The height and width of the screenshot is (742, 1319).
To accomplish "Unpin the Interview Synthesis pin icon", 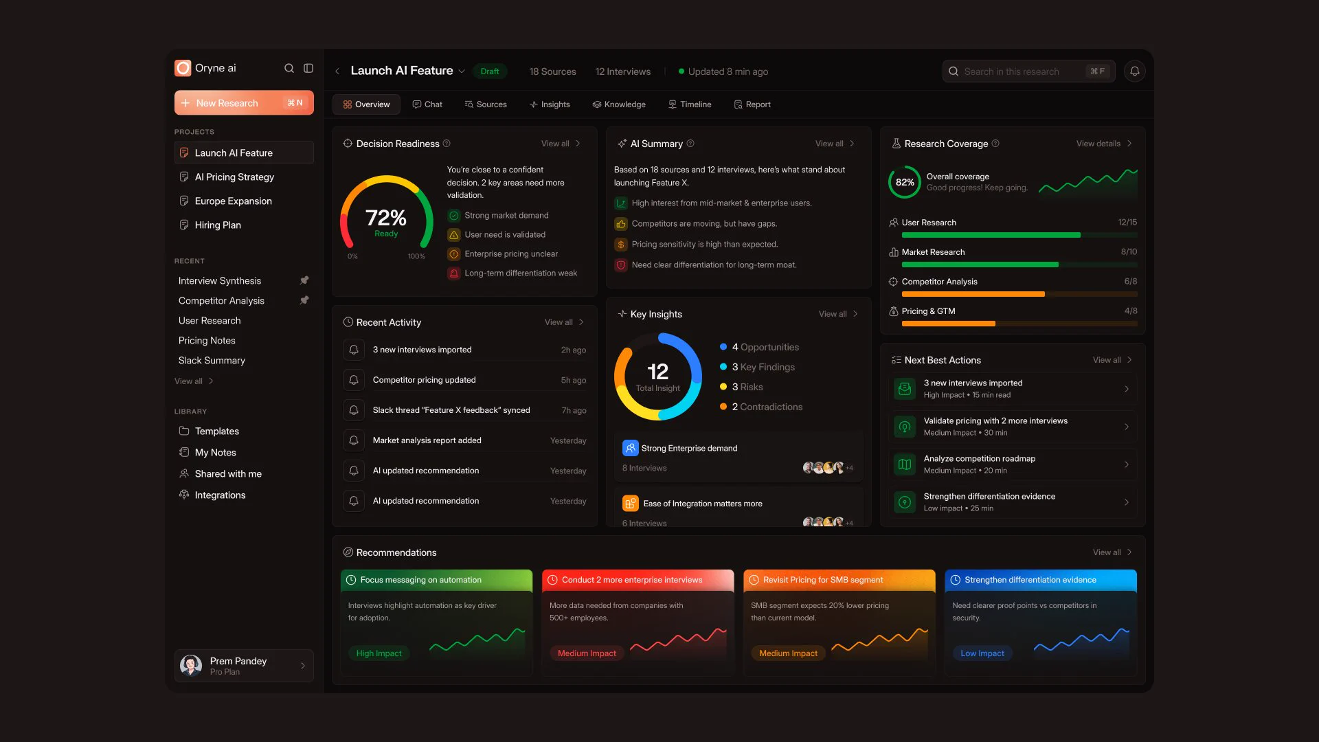I will [304, 280].
